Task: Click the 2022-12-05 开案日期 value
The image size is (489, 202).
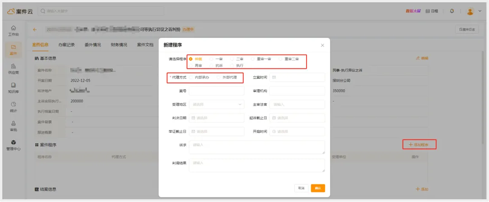Action: click(81, 80)
